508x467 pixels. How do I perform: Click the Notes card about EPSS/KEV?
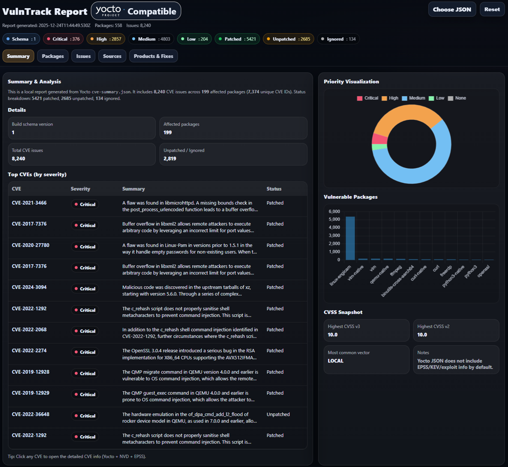(x=456, y=359)
